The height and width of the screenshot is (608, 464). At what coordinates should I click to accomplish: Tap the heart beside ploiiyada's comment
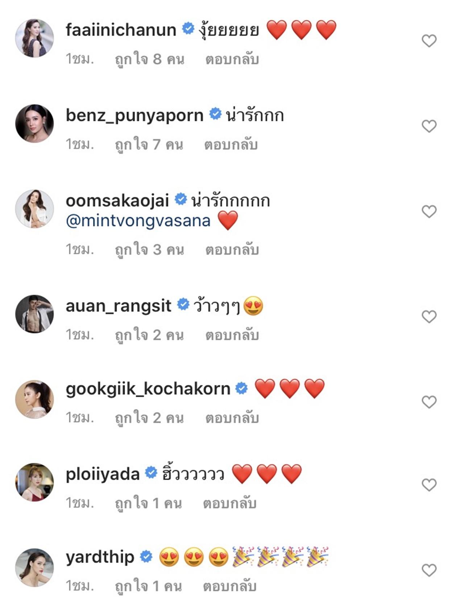click(429, 485)
